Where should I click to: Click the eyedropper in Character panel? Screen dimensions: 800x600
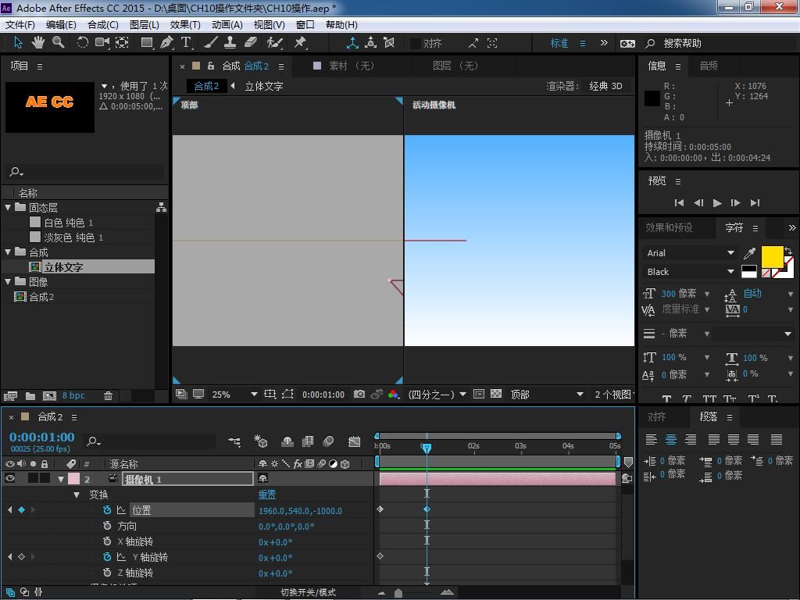[749, 253]
